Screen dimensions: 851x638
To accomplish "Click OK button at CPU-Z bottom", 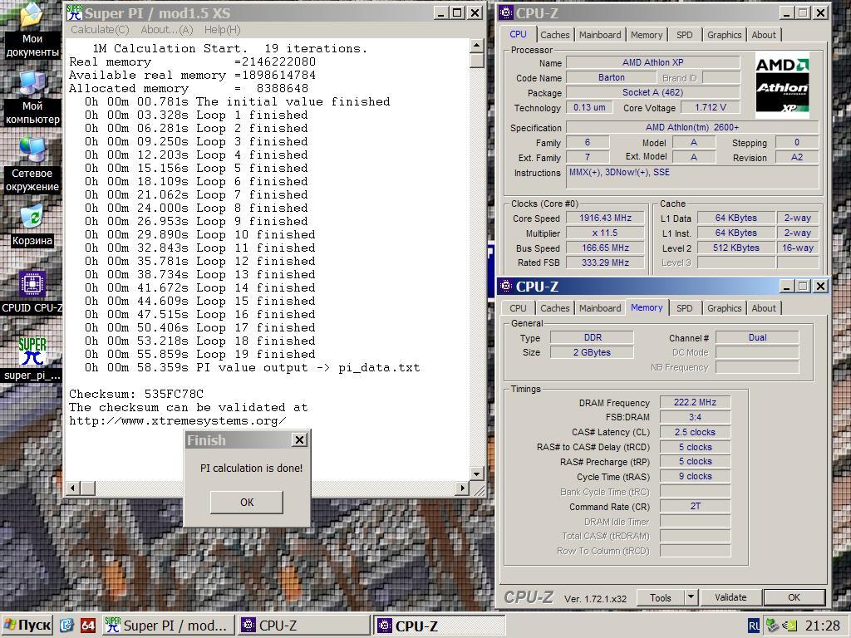I will 794,598.
